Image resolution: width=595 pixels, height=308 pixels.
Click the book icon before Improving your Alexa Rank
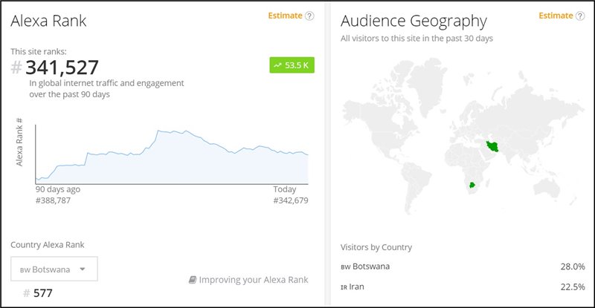193,280
